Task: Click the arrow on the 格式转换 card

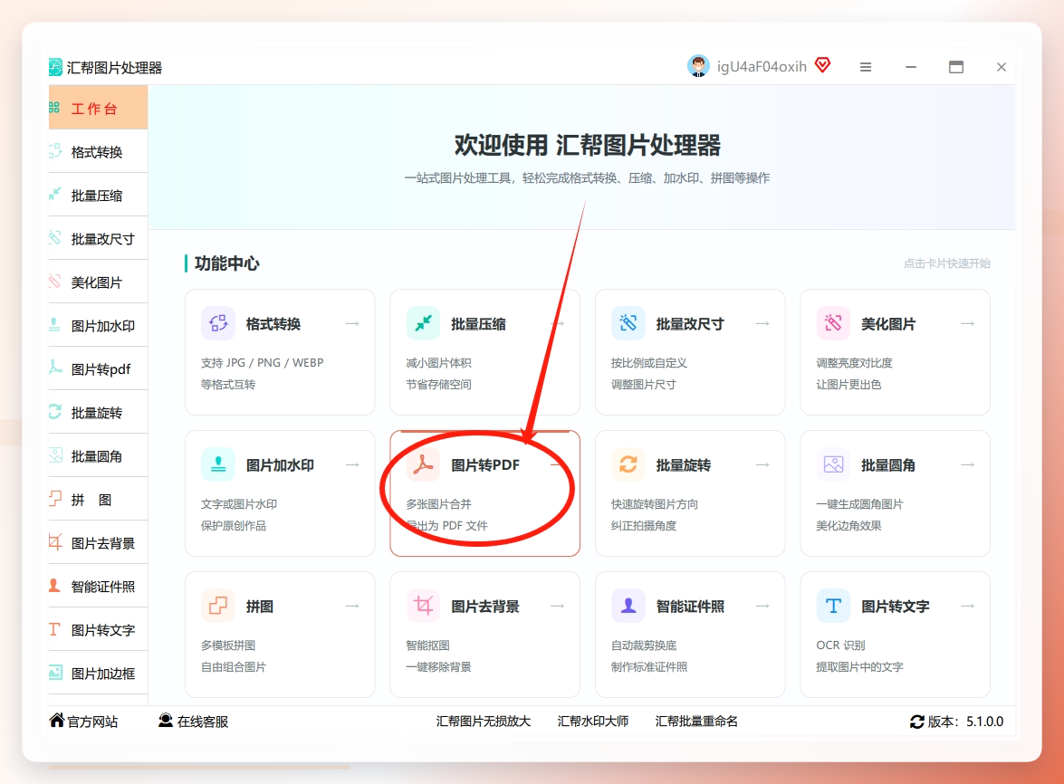Action: click(352, 323)
